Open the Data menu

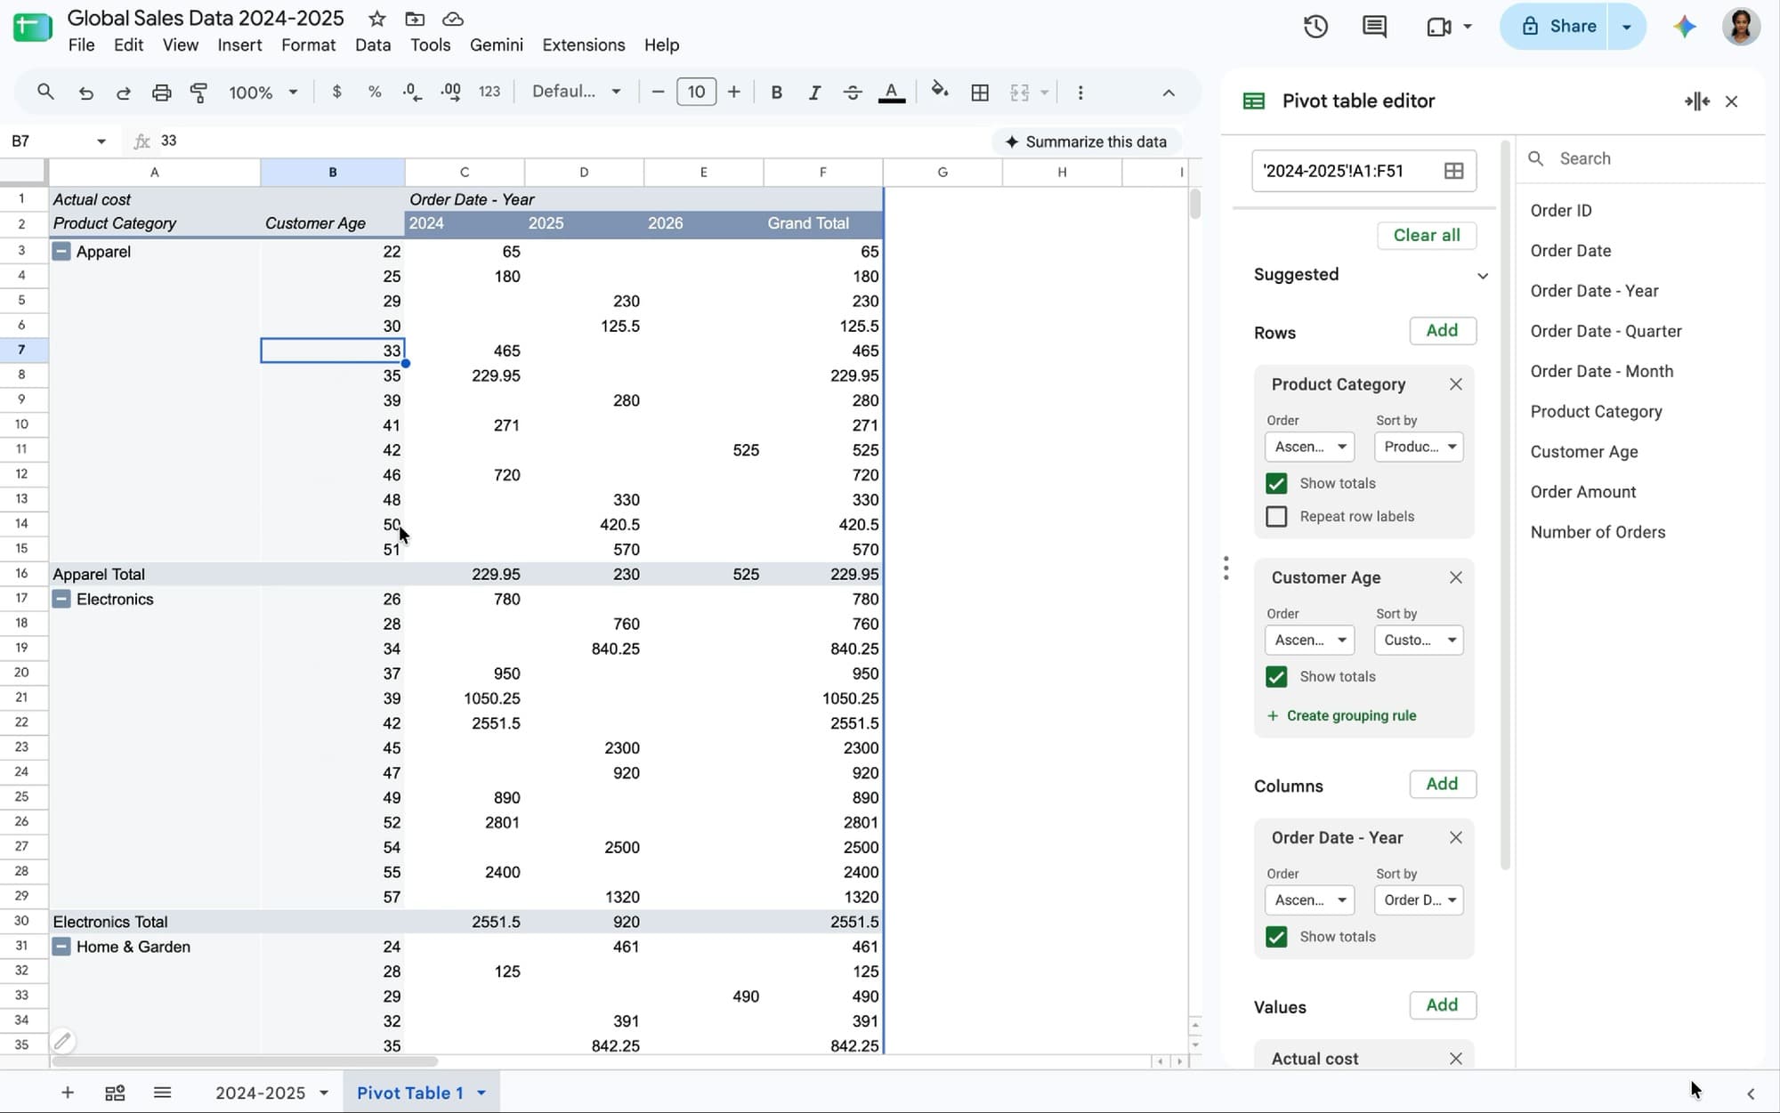coord(372,45)
